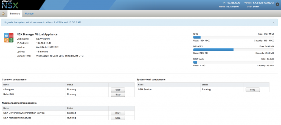Click DNS Name value NSXVMan01

point(43,39)
